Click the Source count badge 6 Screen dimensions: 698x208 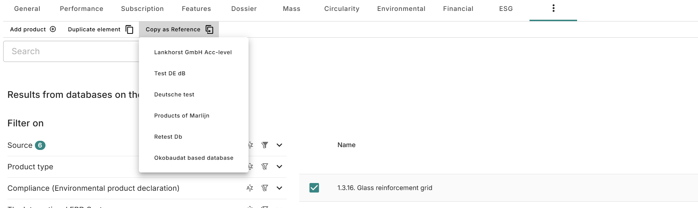pos(40,145)
